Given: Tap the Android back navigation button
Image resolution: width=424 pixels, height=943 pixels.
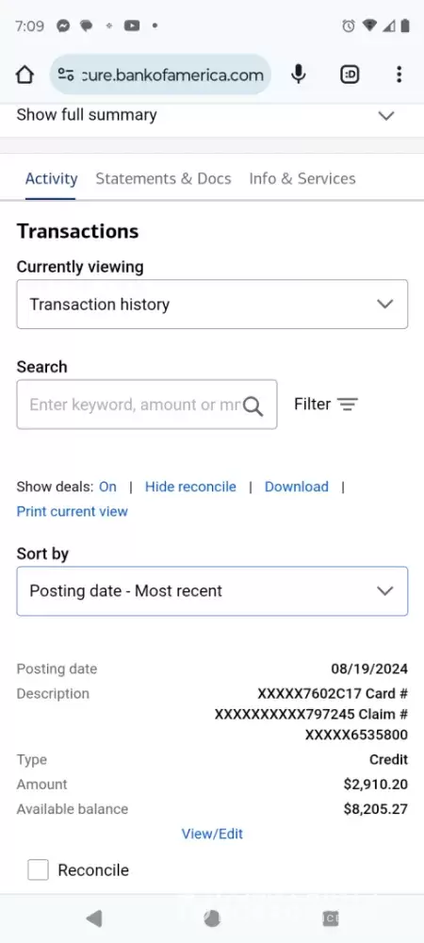Looking at the screenshot, I should pyautogui.click(x=93, y=918).
